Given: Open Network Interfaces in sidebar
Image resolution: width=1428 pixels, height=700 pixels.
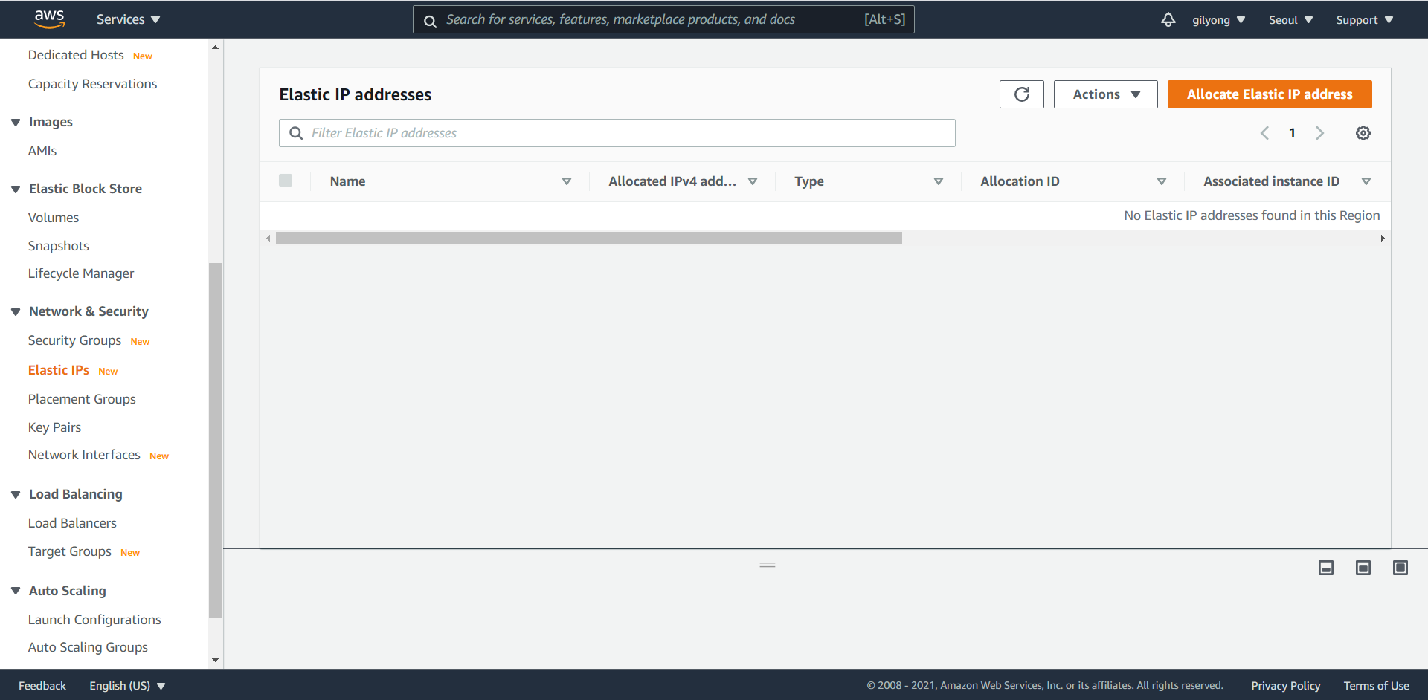Looking at the screenshot, I should click(84, 455).
